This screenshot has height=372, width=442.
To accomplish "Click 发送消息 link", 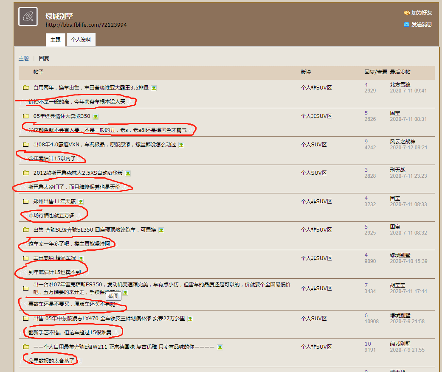I will 422,25.
